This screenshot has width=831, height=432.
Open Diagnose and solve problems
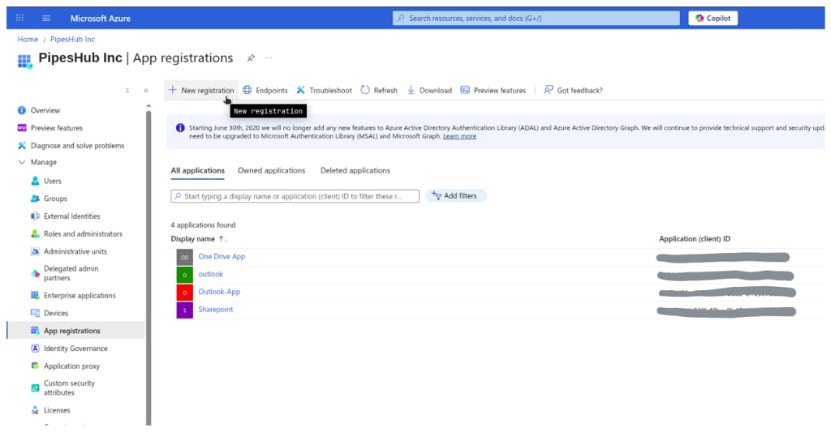tap(75, 146)
